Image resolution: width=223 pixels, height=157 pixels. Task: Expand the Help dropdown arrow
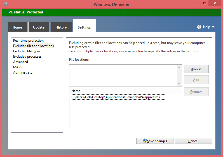coord(213,27)
